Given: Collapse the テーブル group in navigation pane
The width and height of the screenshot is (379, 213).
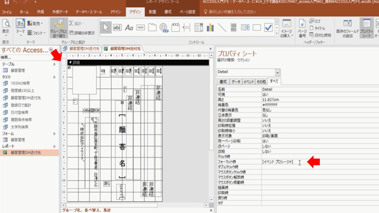Looking at the screenshot, I should (54, 64).
